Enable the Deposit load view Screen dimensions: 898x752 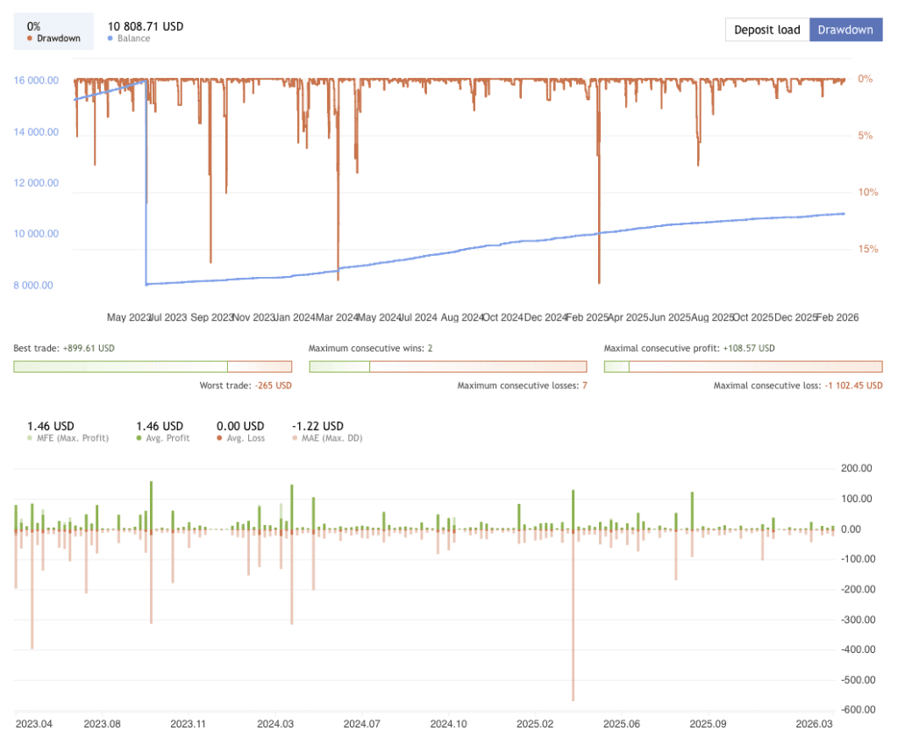point(766,29)
